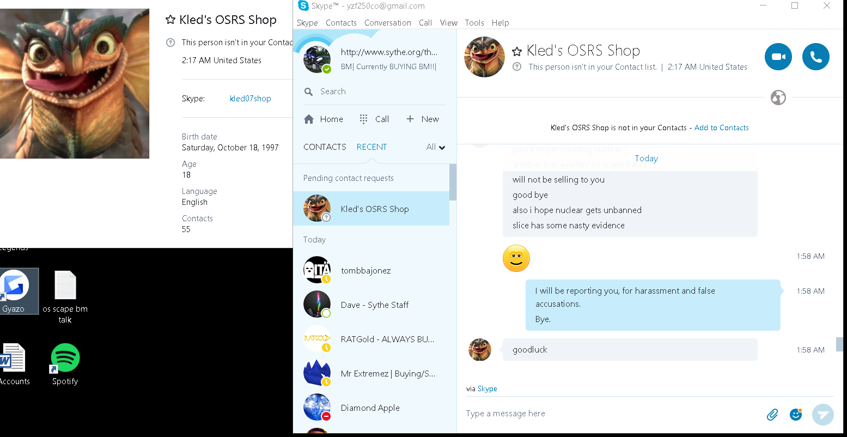Open the emoticon picker smiley icon

pyautogui.click(x=796, y=414)
